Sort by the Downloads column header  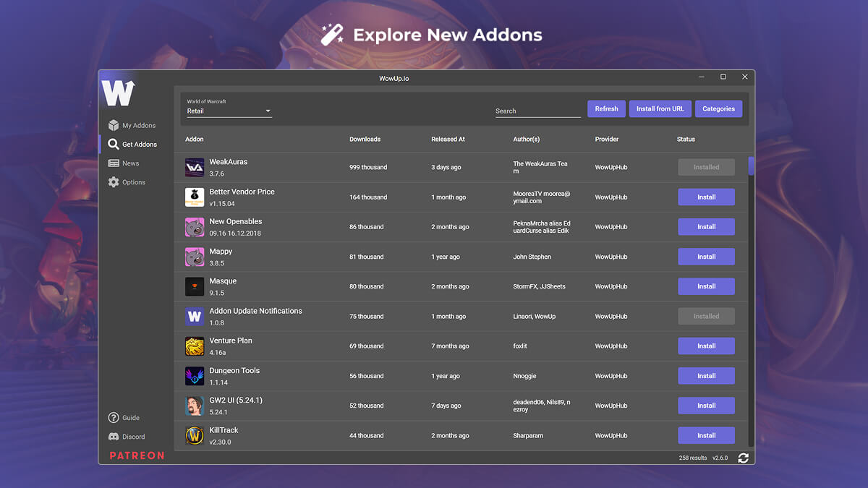click(x=365, y=139)
